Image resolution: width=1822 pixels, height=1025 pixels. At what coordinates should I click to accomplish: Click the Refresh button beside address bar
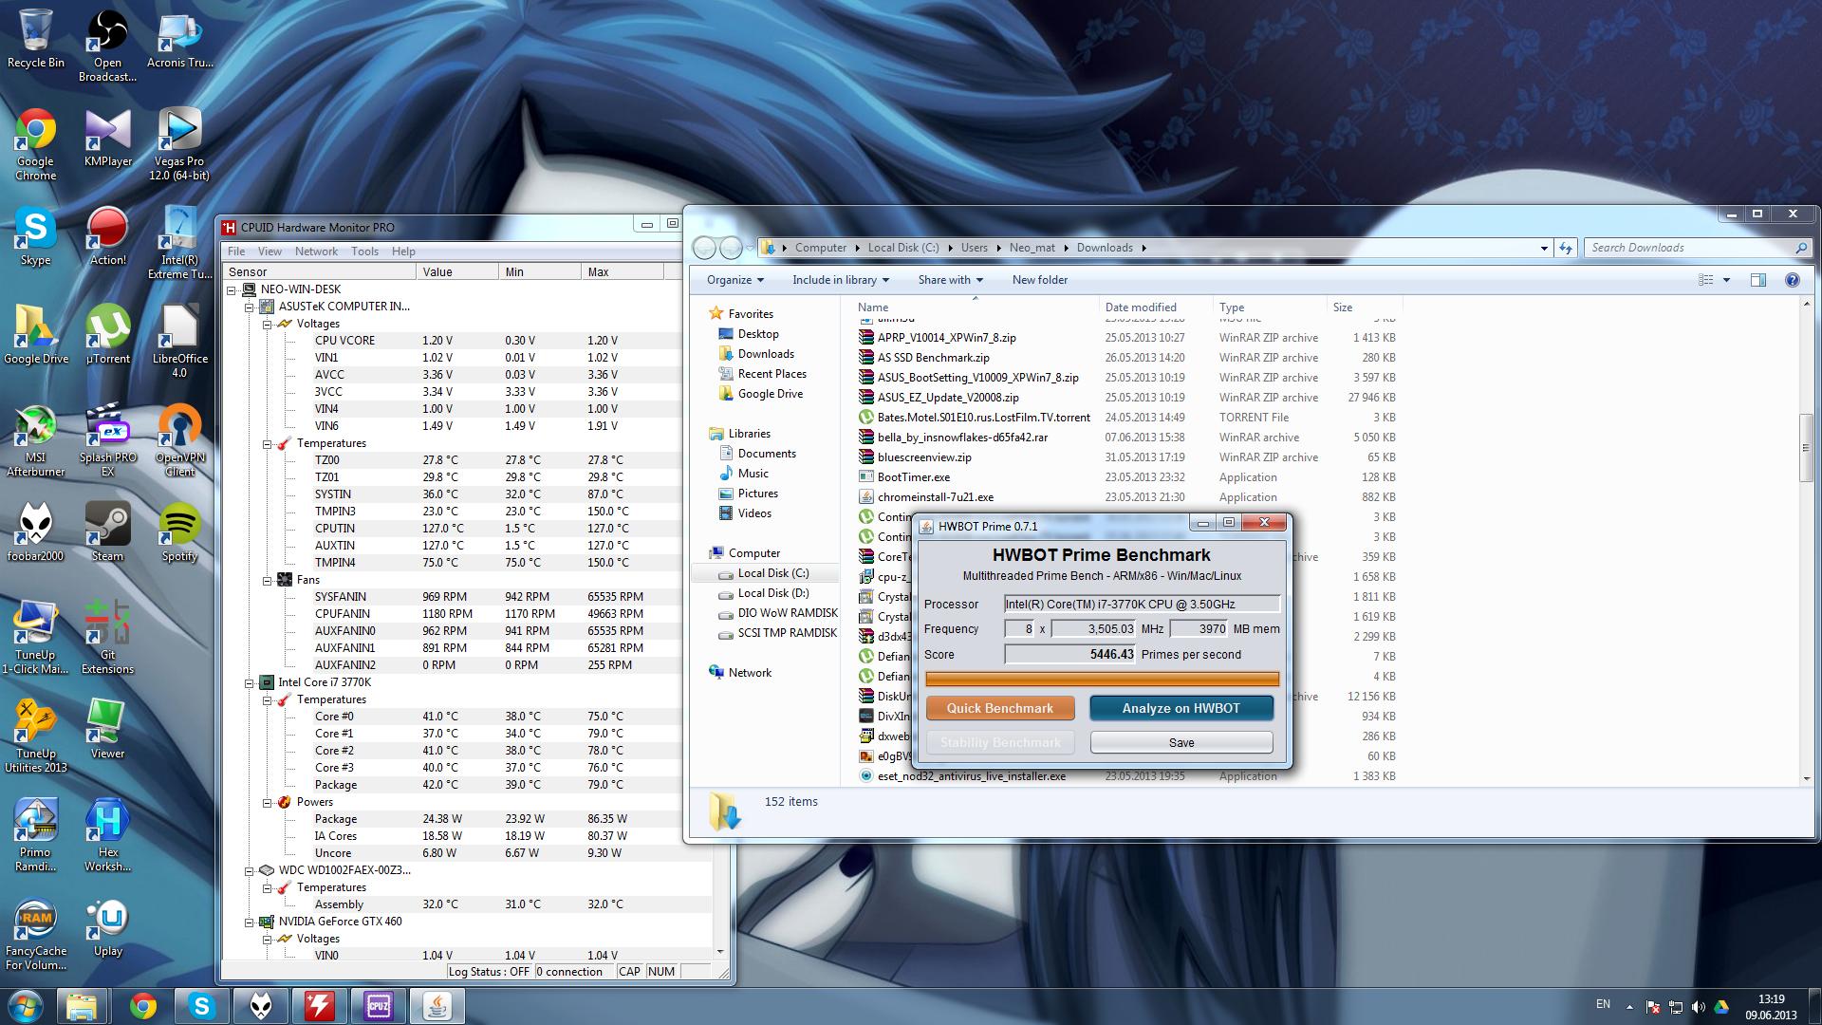(1566, 248)
